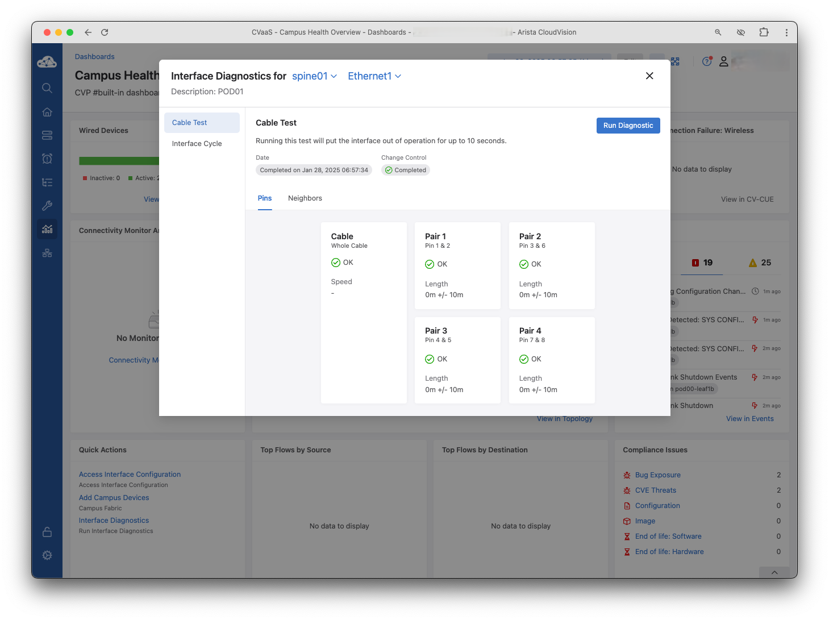Open the wrench tools icon in sidebar
The height and width of the screenshot is (620, 829).
pos(47,206)
